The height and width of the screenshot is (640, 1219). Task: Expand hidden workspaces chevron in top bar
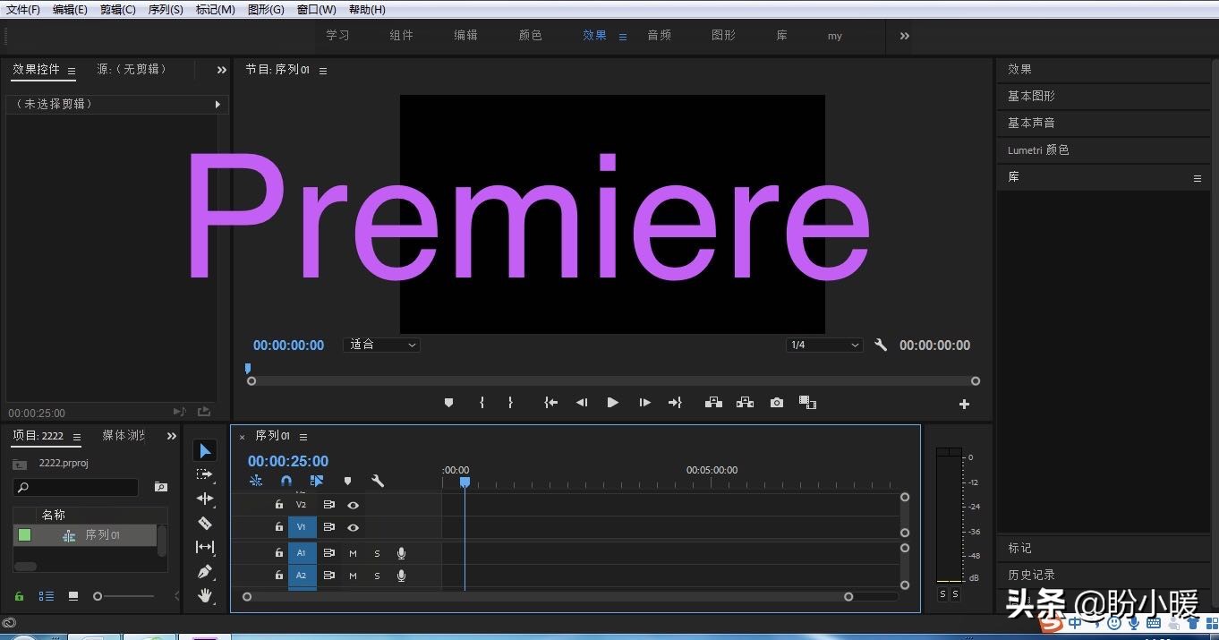[904, 36]
